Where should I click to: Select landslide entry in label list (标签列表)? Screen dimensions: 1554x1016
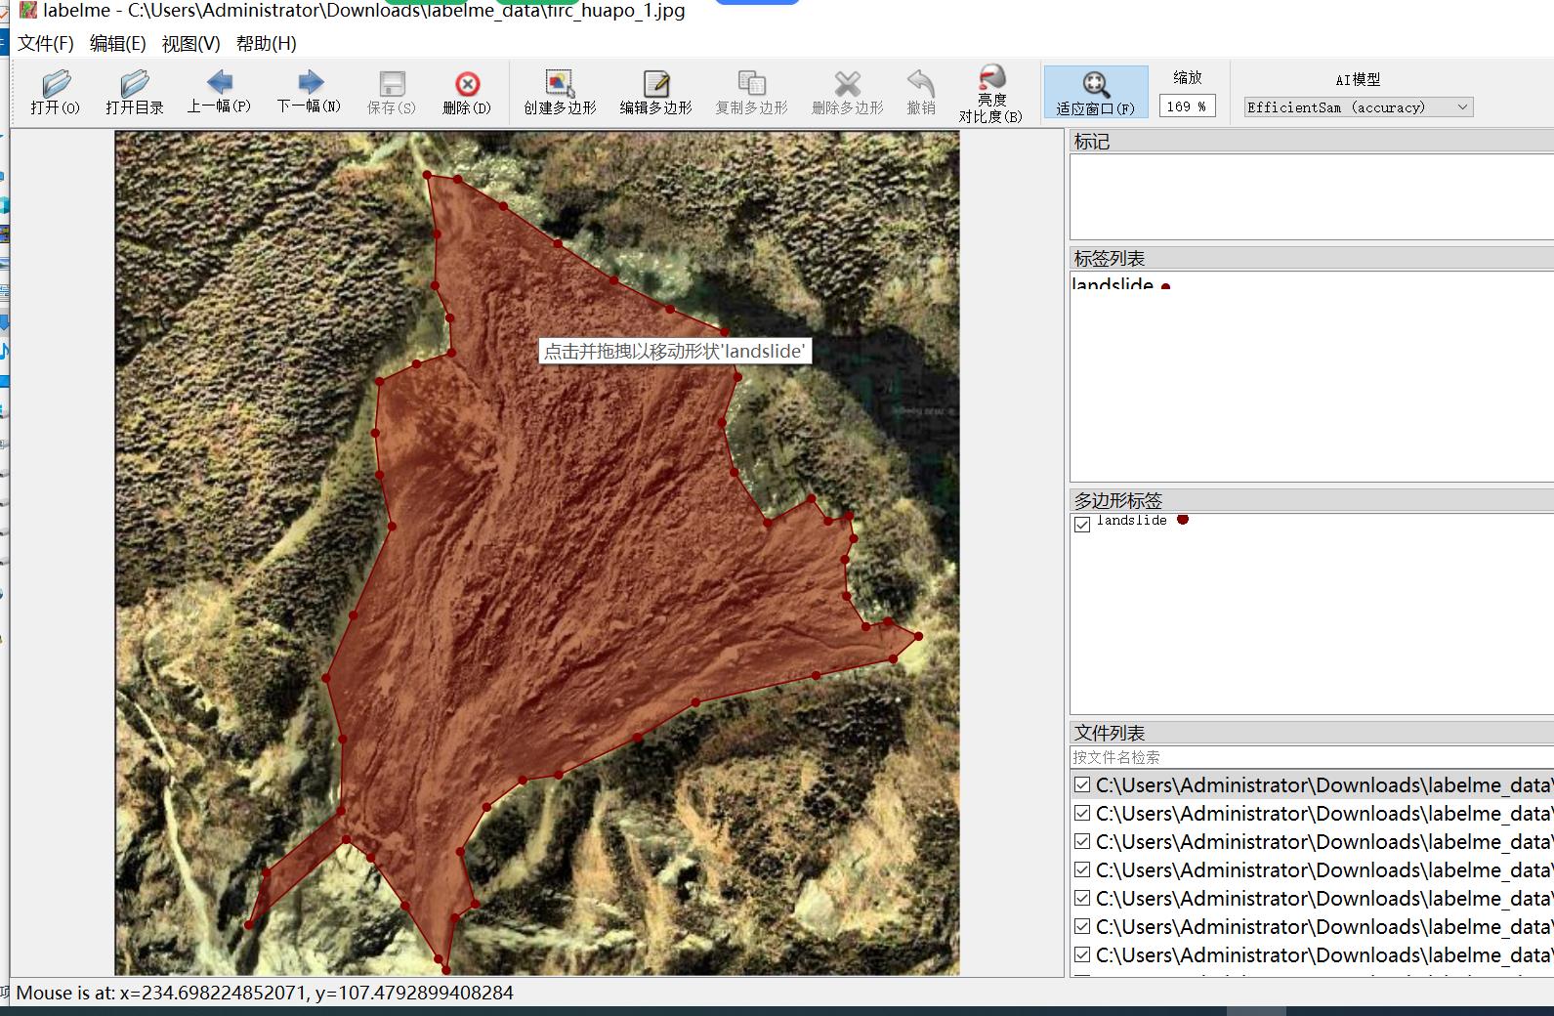coord(1113,285)
